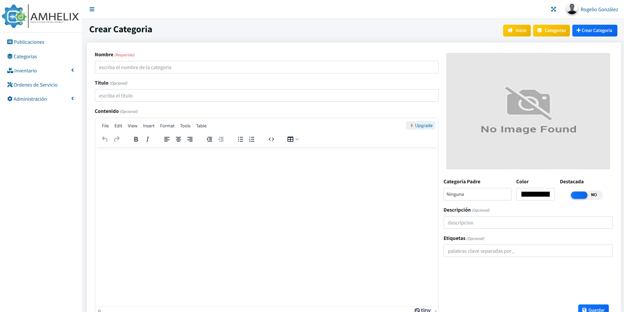Image resolution: width=624 pixels, height=312 pixels.
Task: Insert a numbered list
Action: [252, 139]
